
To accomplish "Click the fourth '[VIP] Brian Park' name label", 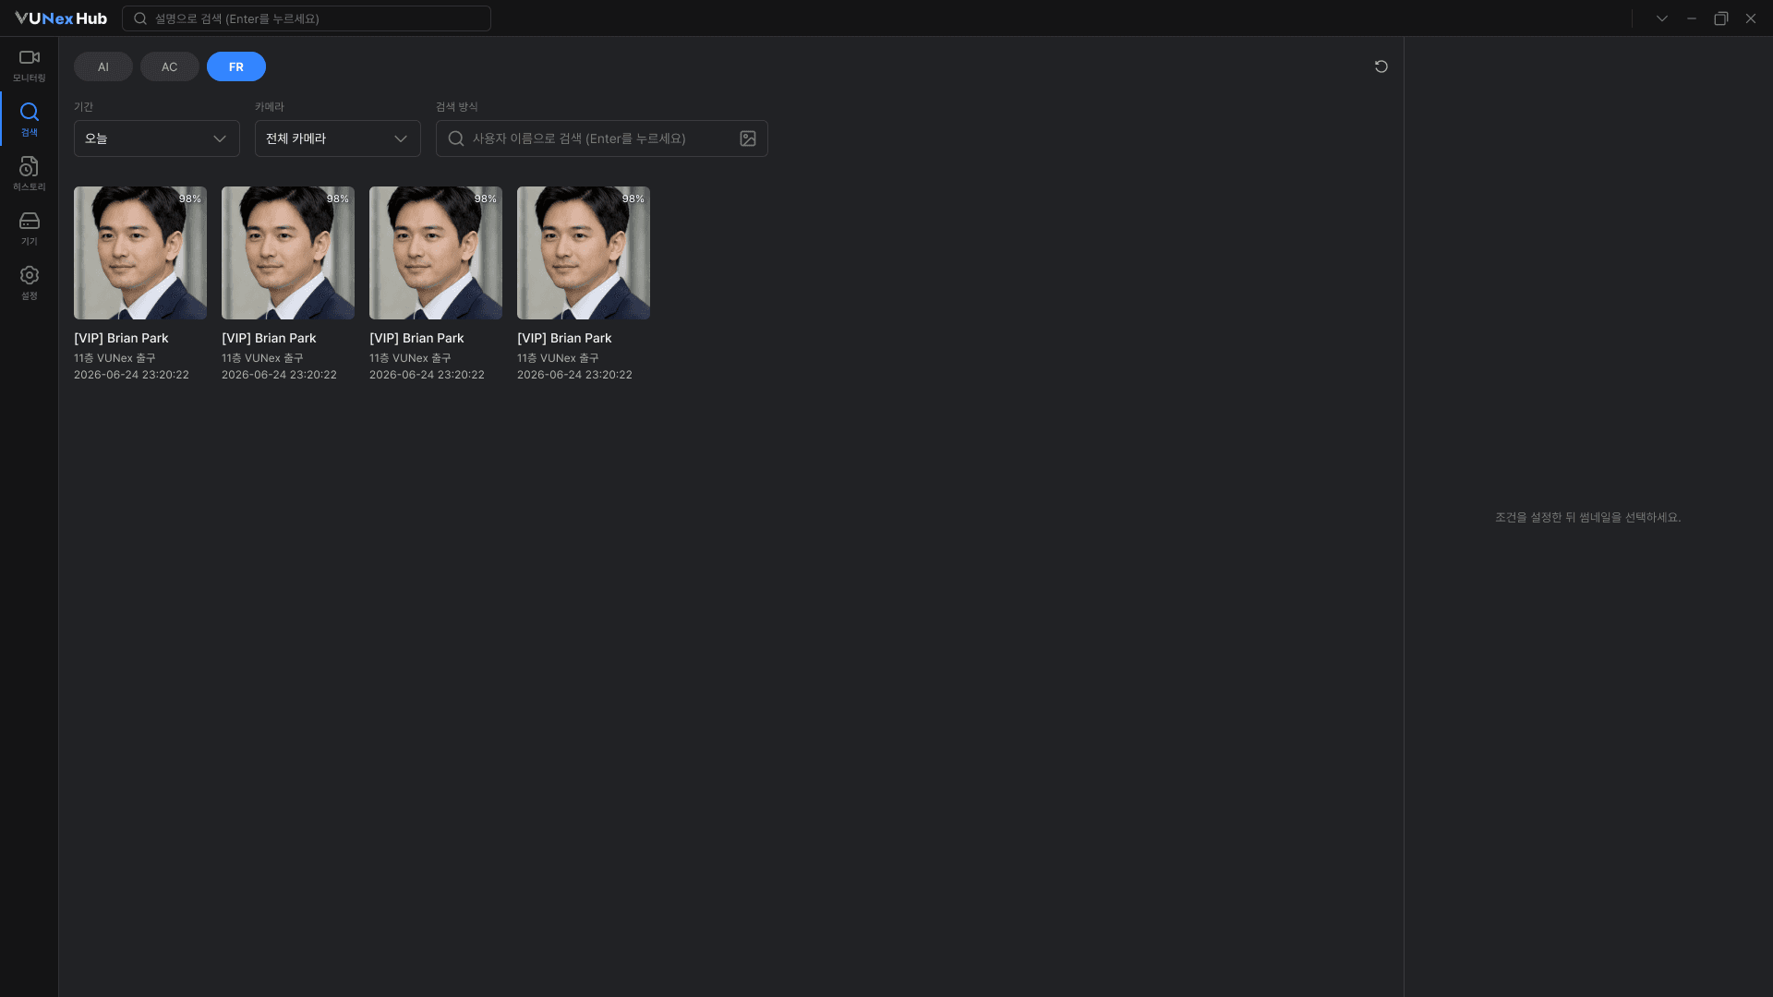I will point(564,338).
